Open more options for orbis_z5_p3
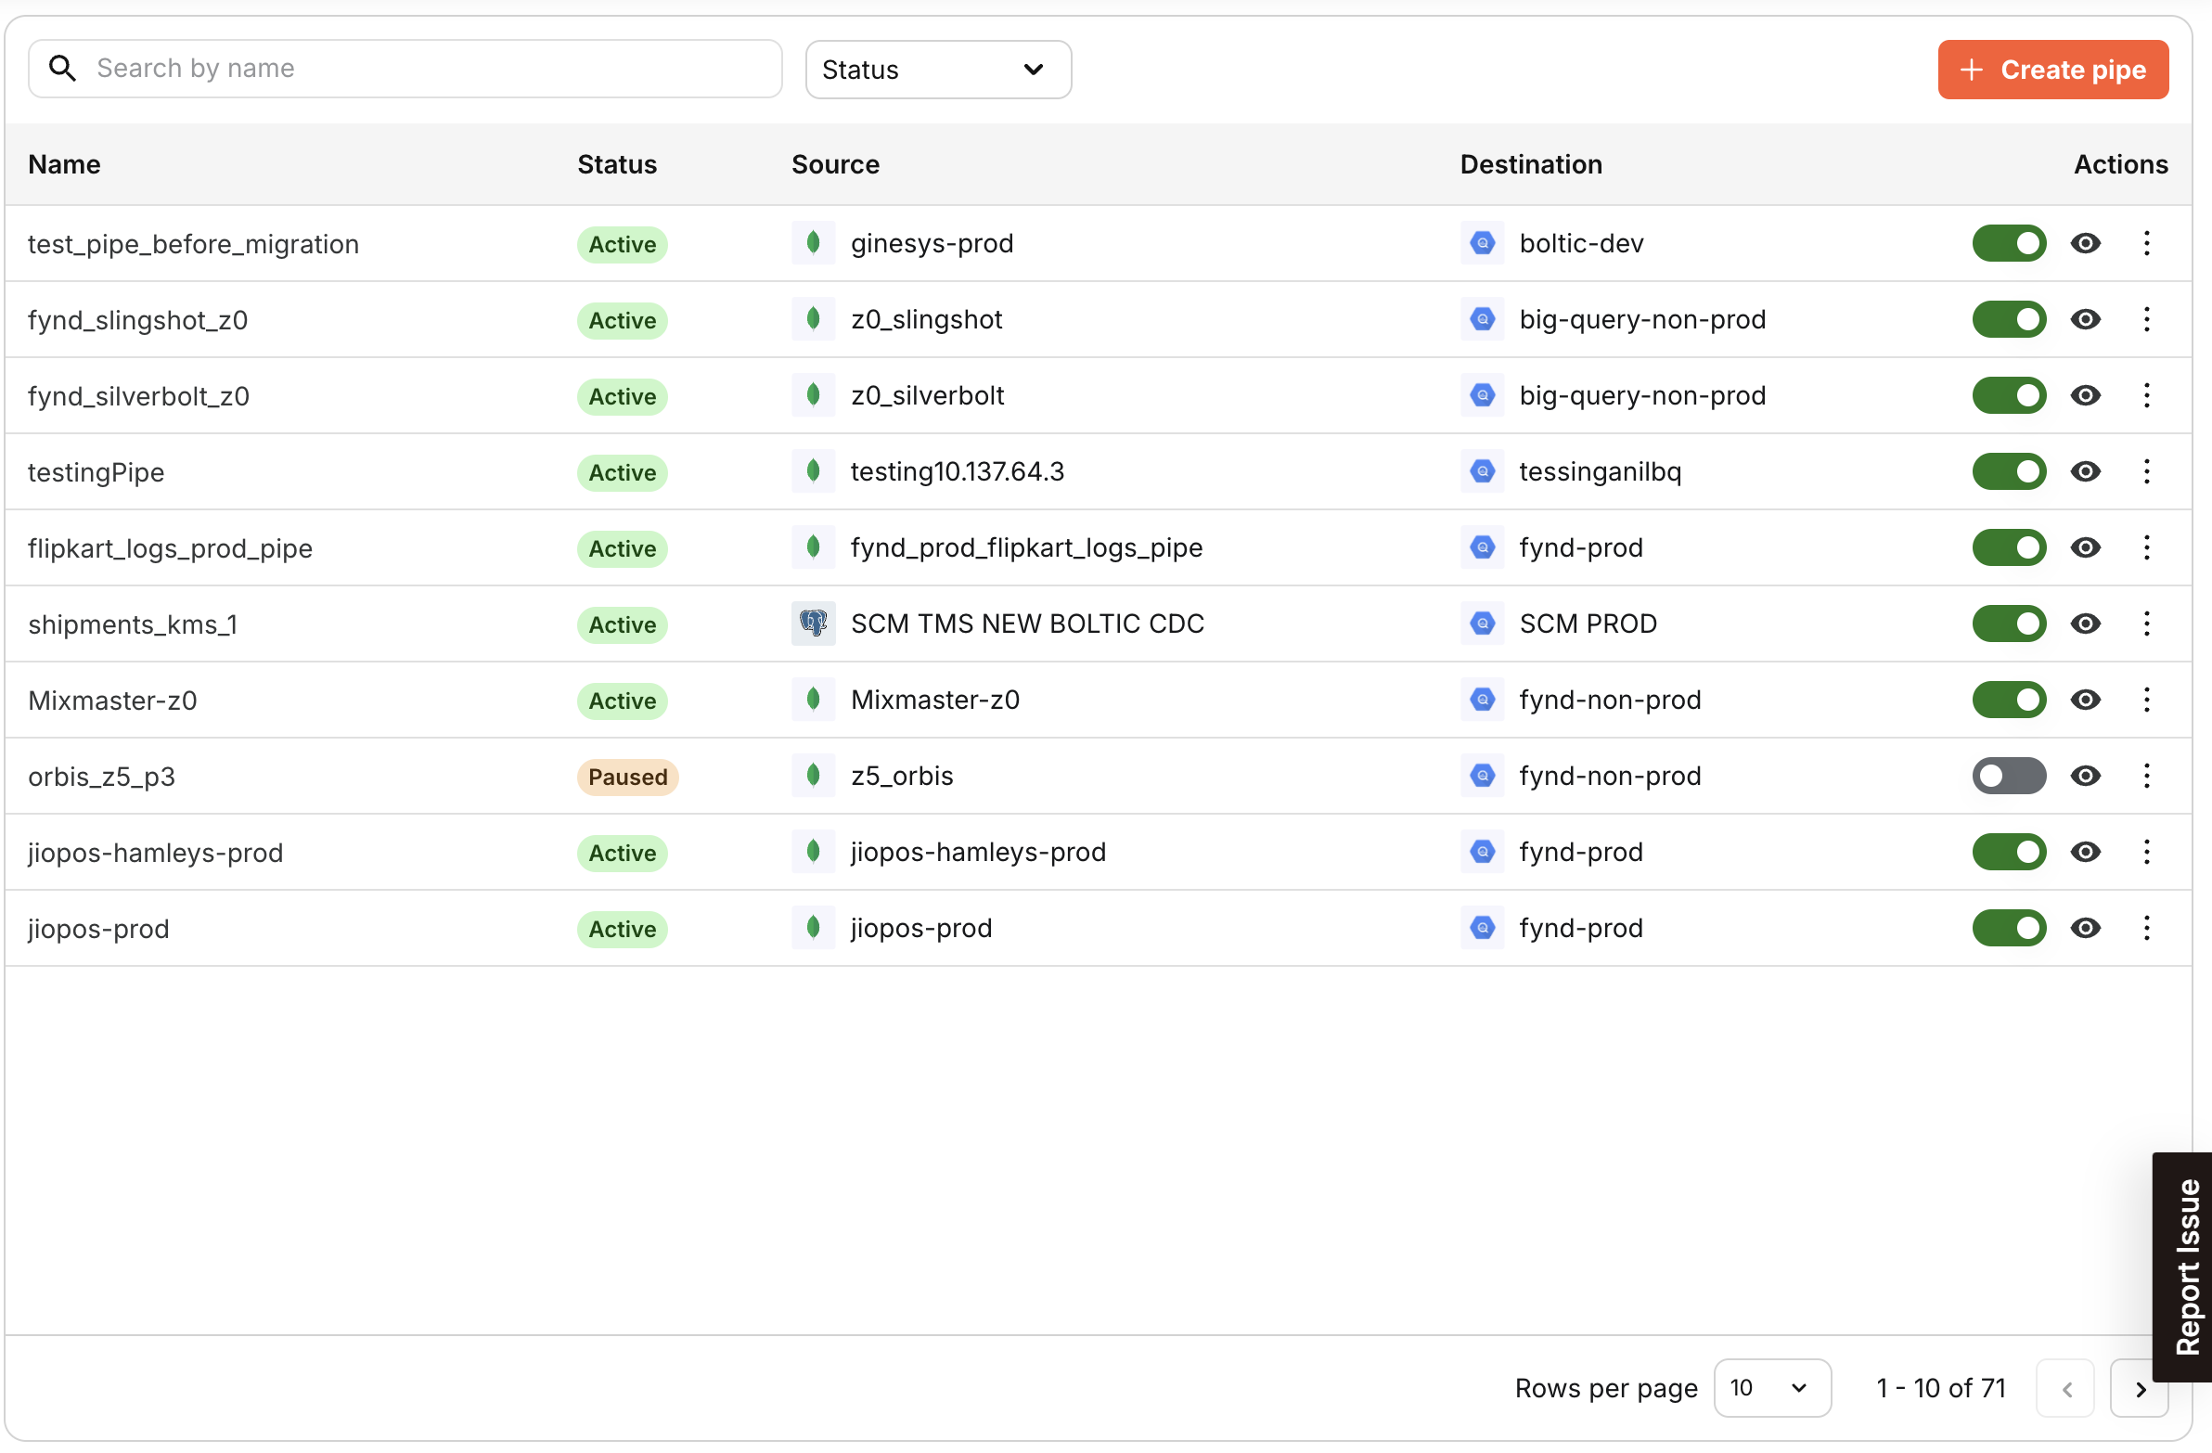 click(x=2147, y=777)
